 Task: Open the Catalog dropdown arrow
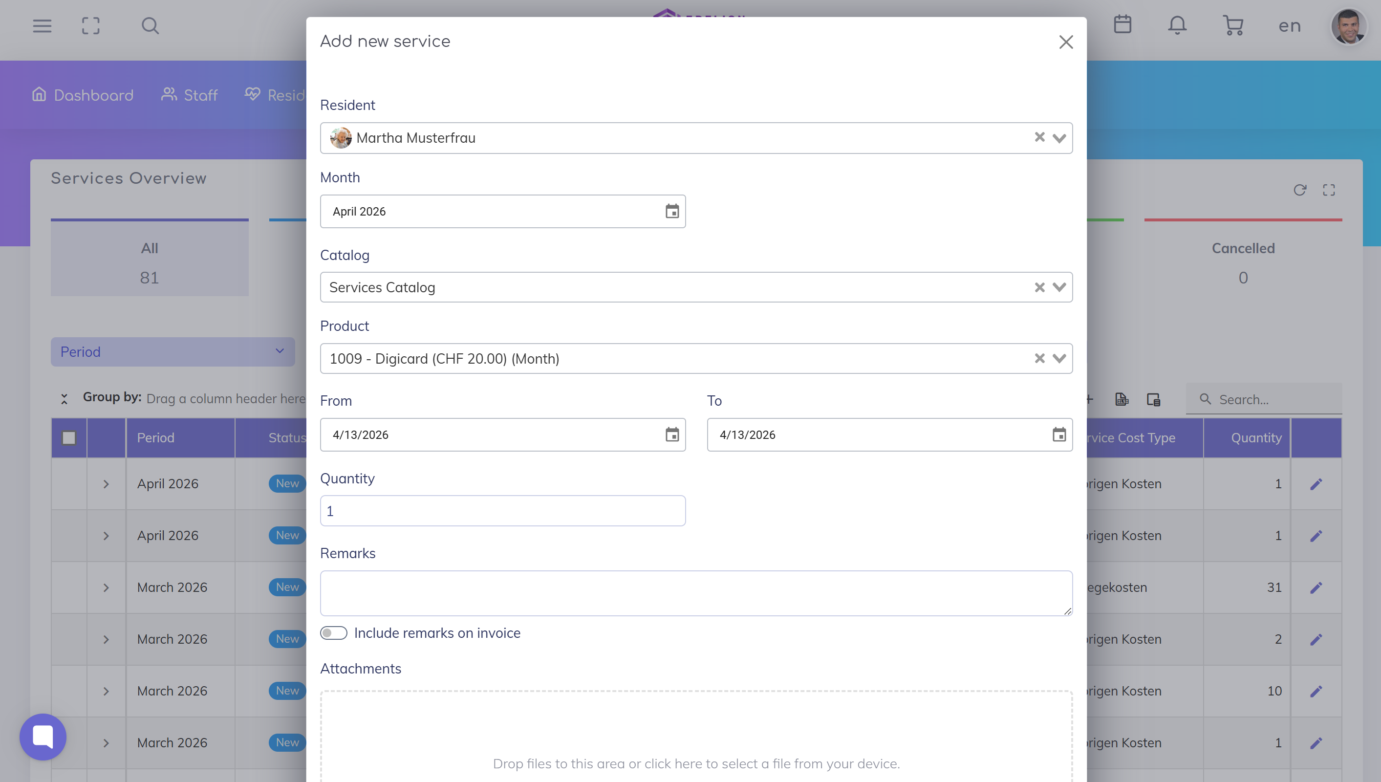tap(1059, 287)
